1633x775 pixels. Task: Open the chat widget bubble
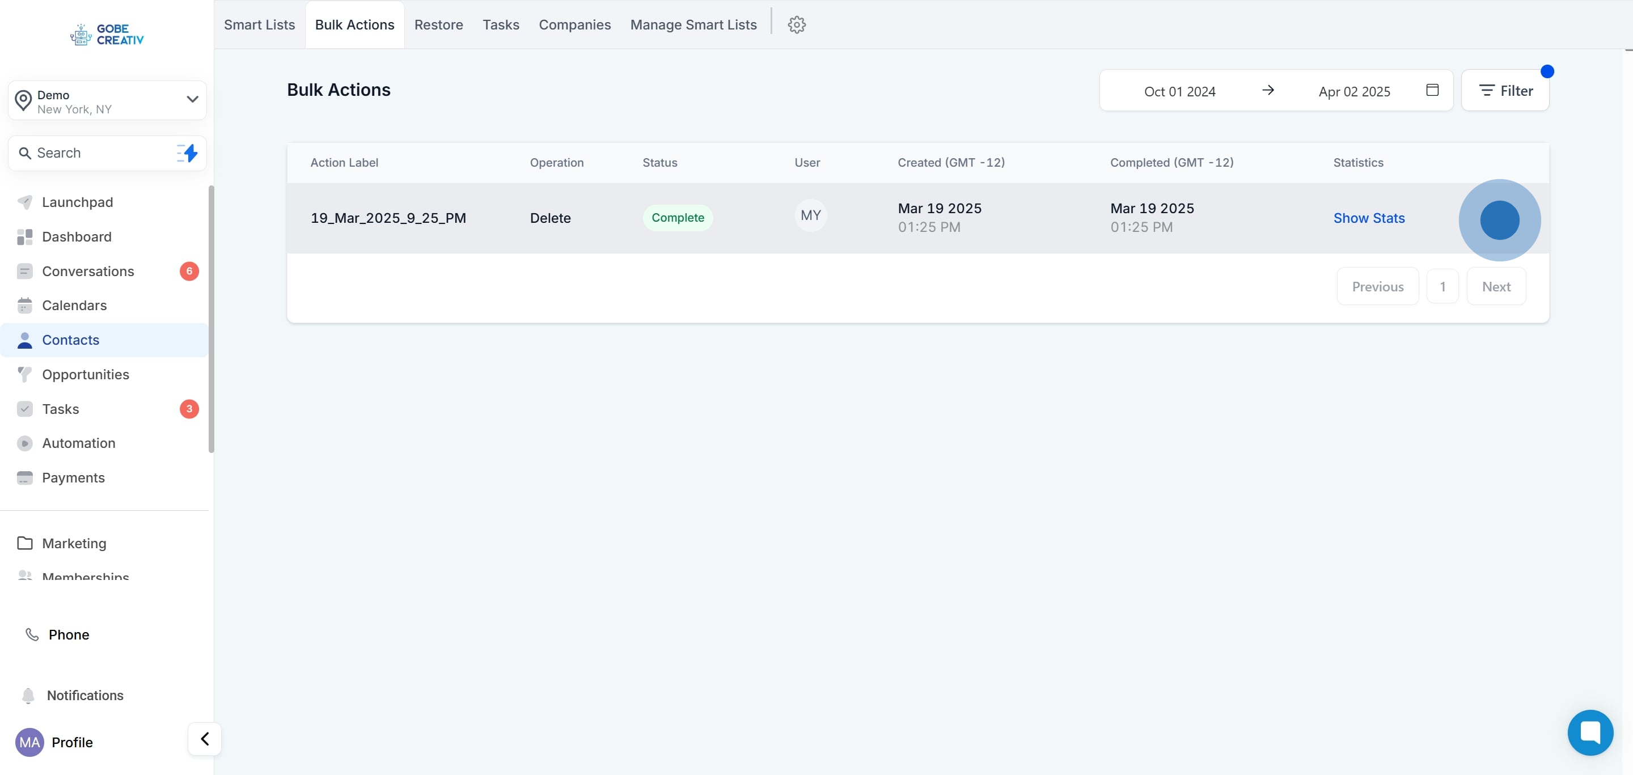pyautogui.click(x=1590, y=732)
